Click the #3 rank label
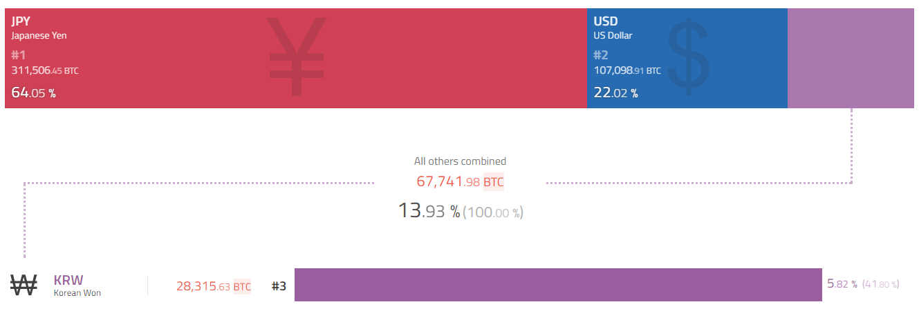Image resolution: width=919 pixels, height=311 pixels. click(x=279, y=286)
